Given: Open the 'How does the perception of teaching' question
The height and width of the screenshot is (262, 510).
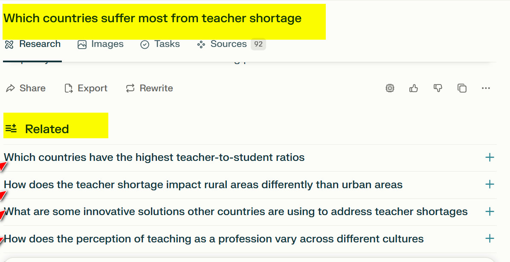Looking at the screenshot, I should click(214, 239).
